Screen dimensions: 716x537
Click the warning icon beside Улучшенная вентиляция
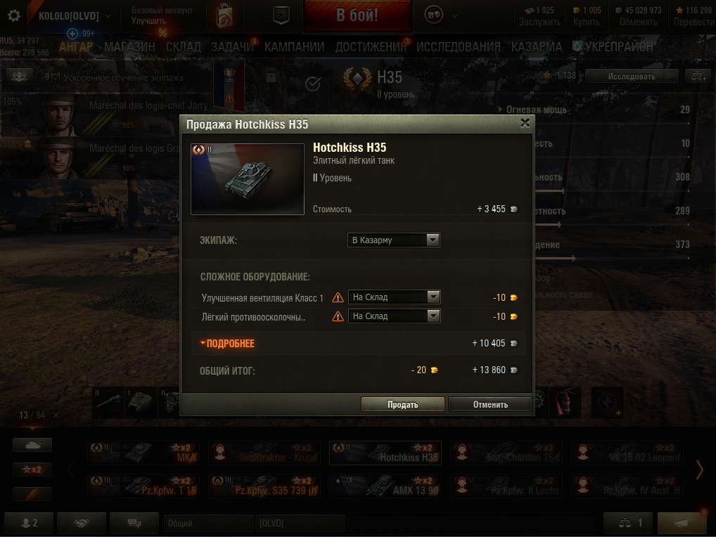tap(338, 297)
